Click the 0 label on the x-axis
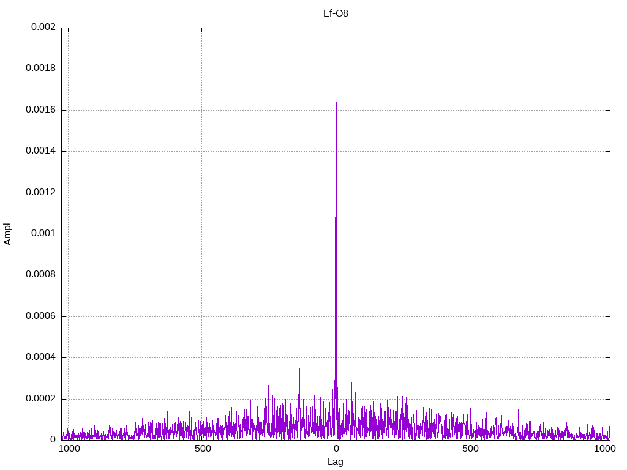The width and height of the screenshot is (627, 470). click(336, 449)
